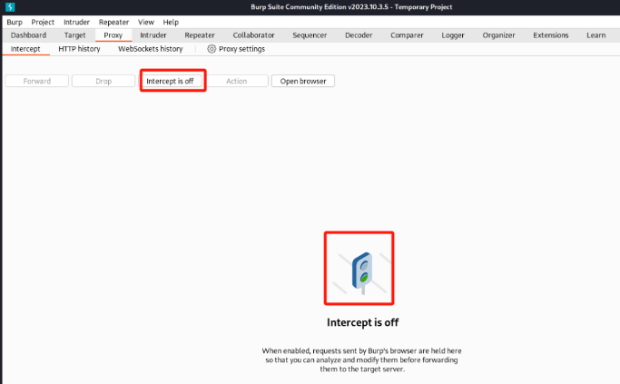Click the Drop button
The height and width of the screenshot is (384, 620).
coord(103,81)
